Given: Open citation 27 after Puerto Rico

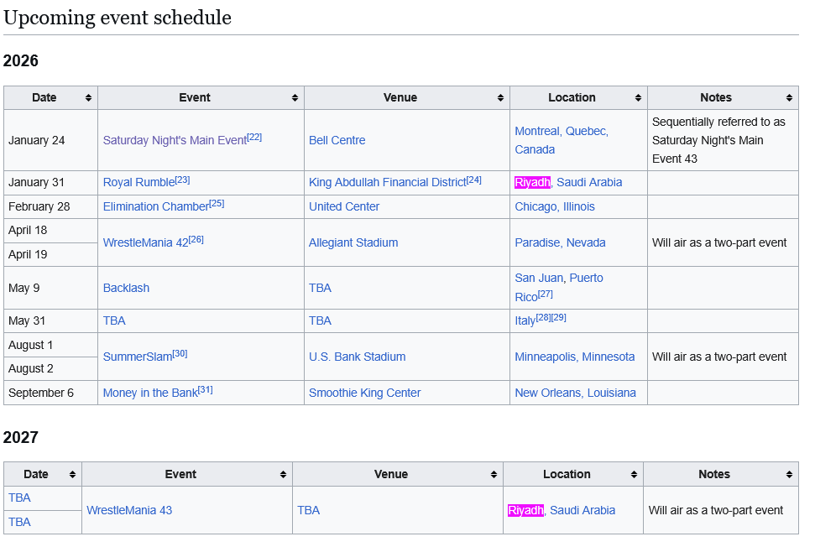Looking at the screenshot, I should coord(546,294).
